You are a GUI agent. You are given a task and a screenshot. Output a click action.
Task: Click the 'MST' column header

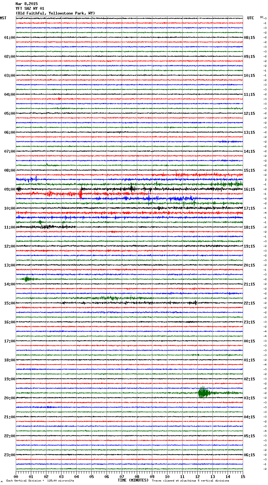click(3, 18)
